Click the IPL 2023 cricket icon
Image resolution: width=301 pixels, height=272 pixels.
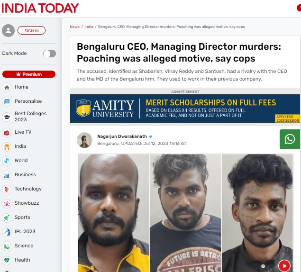tap(7, 232)
